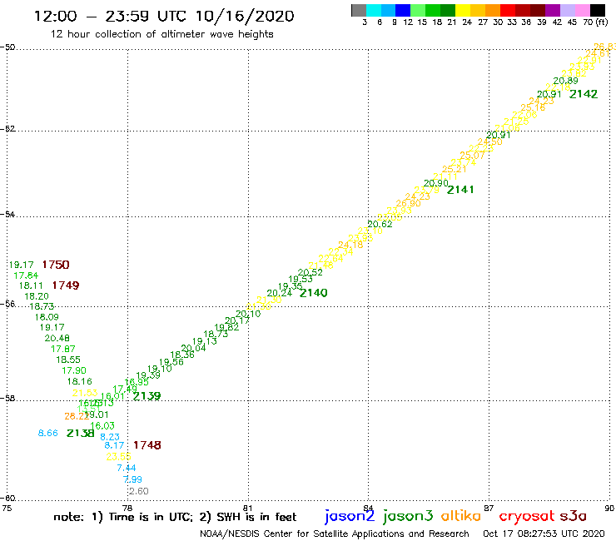Screen dimensions: 616x541
Task: Click the pass time label 1750
Action: coord(56,265)
